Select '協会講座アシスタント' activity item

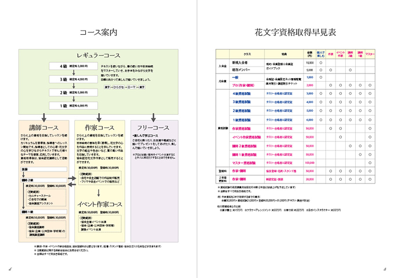[x=41, y=203]
